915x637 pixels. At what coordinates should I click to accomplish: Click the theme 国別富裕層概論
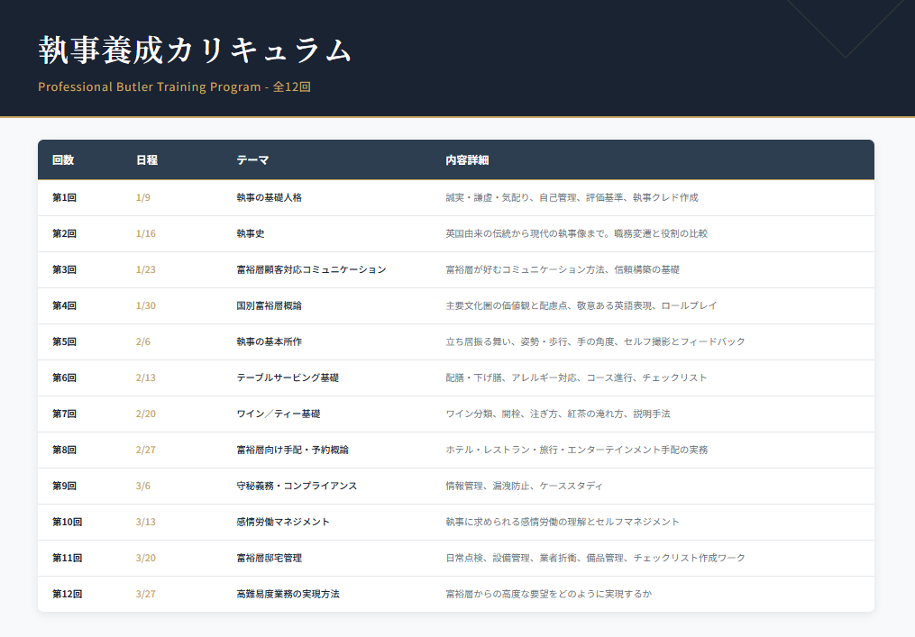[x=269, y=305]
